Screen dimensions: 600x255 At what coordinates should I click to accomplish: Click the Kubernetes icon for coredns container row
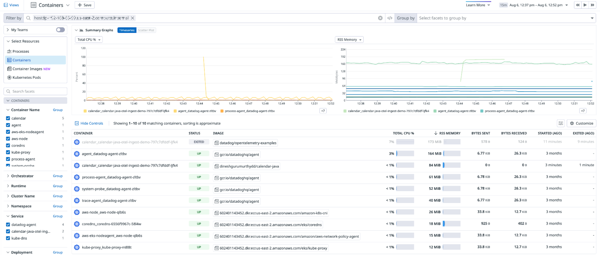point(77,224)
